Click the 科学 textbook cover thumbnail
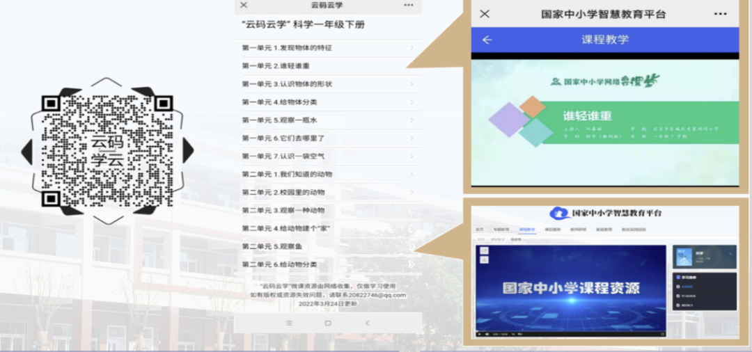This screenshot has height=352, width=752. pos(684,257)
